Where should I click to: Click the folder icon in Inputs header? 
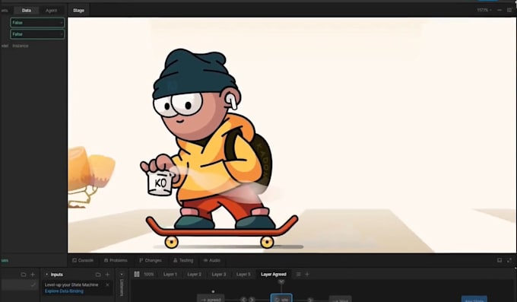pos(98,275)
